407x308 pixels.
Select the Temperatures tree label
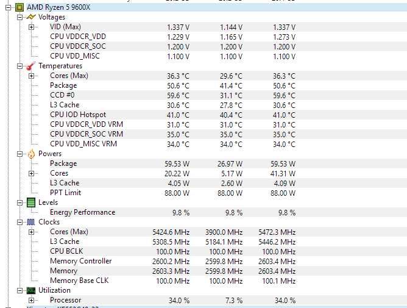tap(60, 66)
